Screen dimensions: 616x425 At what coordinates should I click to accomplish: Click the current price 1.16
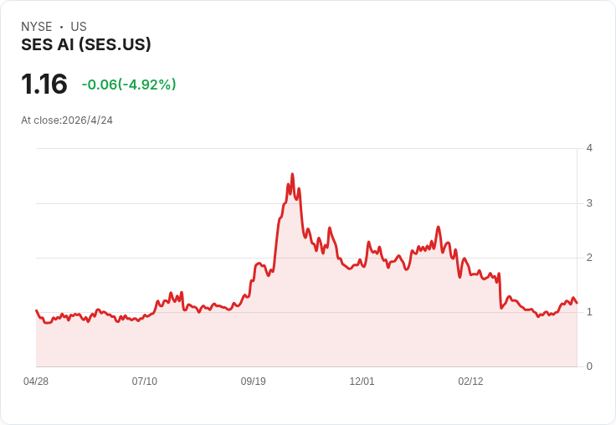pyautogui.click(x=44, y=84)
